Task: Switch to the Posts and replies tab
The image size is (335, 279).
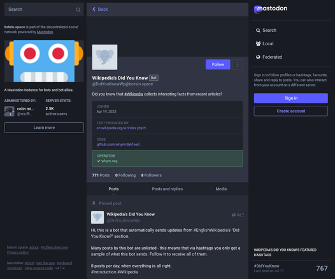Action: 167,189
